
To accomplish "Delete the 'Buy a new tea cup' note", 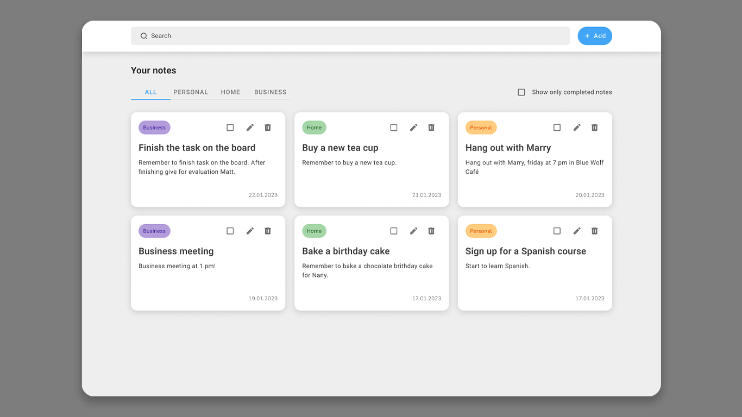I will click(x=431, y=127).
